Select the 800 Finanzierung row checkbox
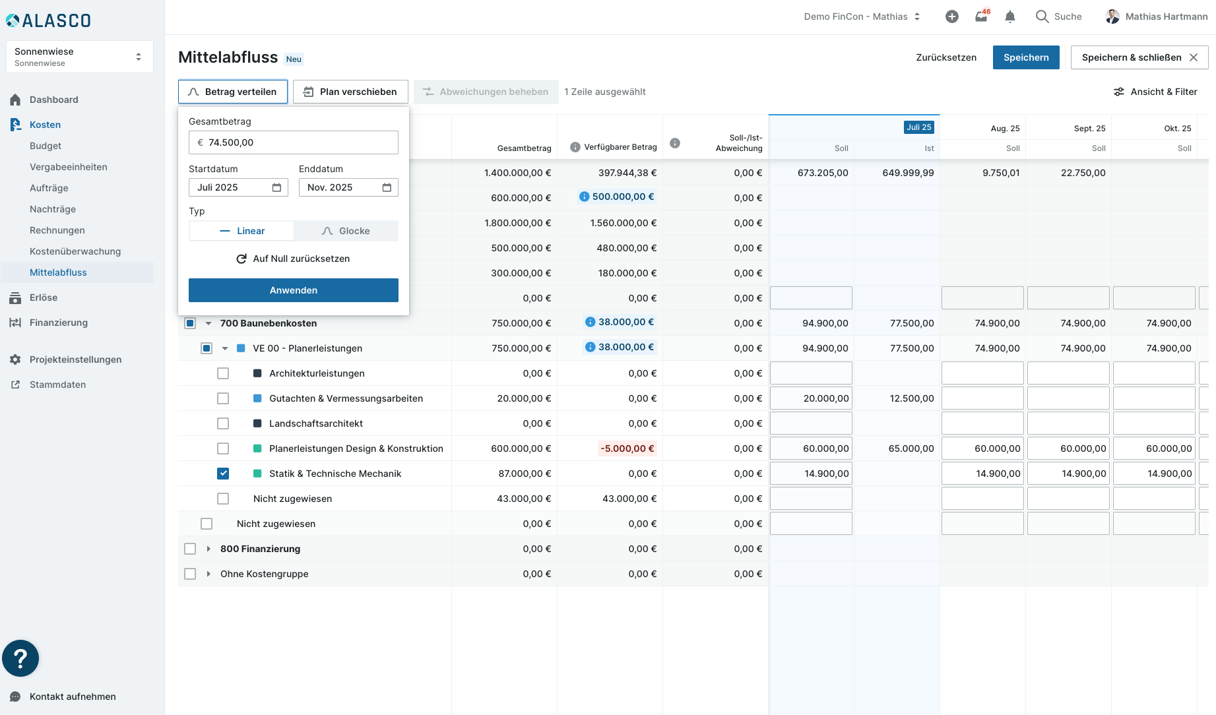The image size is (1216, 715). (x=190, y=549)
